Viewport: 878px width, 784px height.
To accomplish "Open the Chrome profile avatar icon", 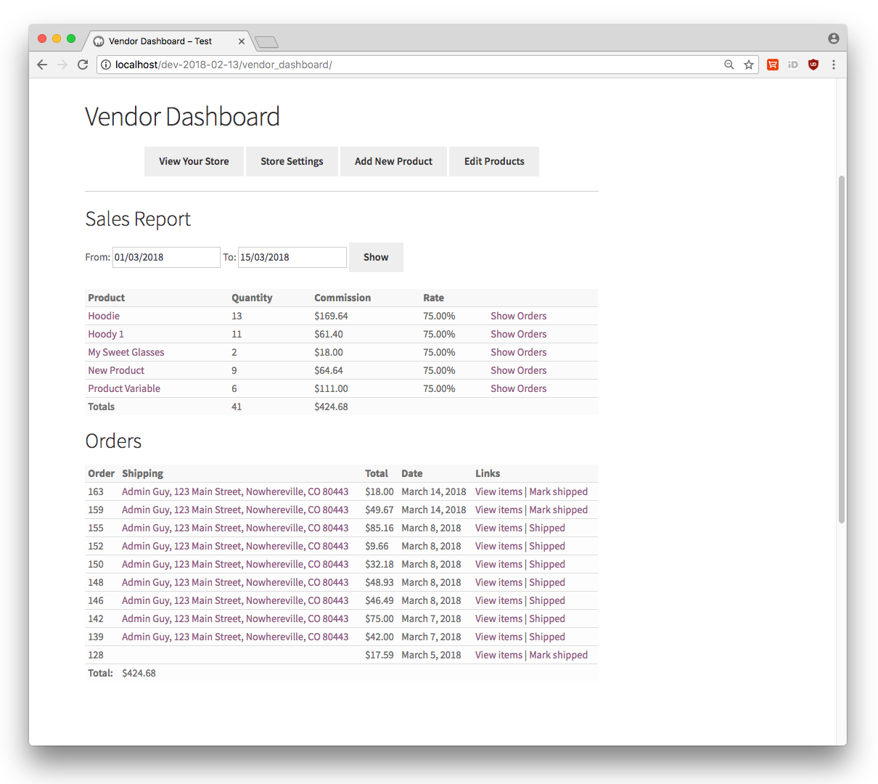I will point(833,38).
